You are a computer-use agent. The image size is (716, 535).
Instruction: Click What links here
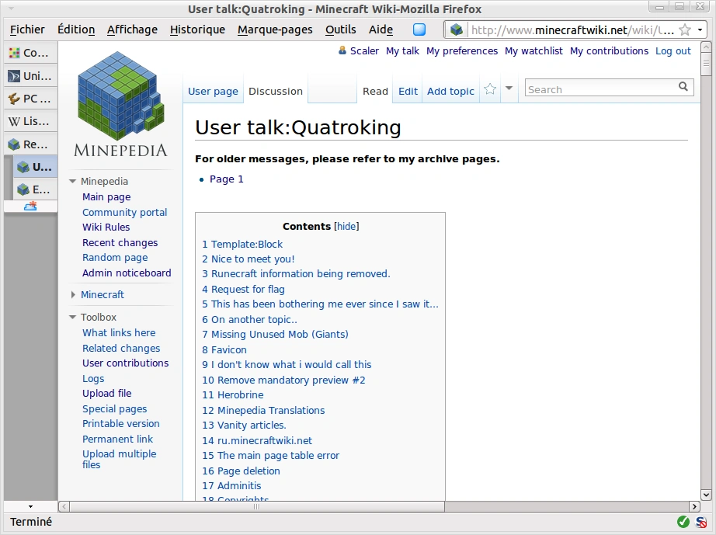click(x=119, y=333)
